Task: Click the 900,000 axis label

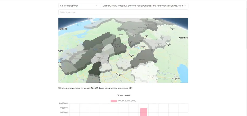Action: click(64, 108)
